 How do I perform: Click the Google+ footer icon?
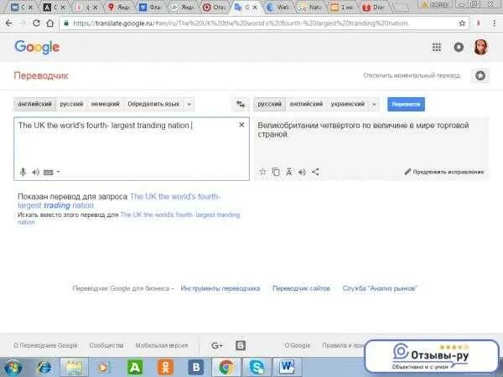click(217, 345)
